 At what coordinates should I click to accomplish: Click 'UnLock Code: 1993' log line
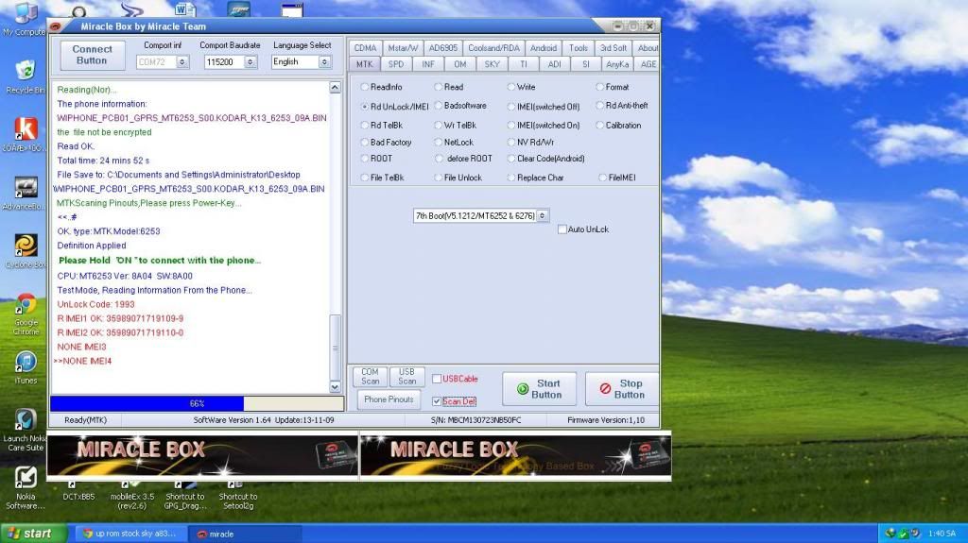95,304
